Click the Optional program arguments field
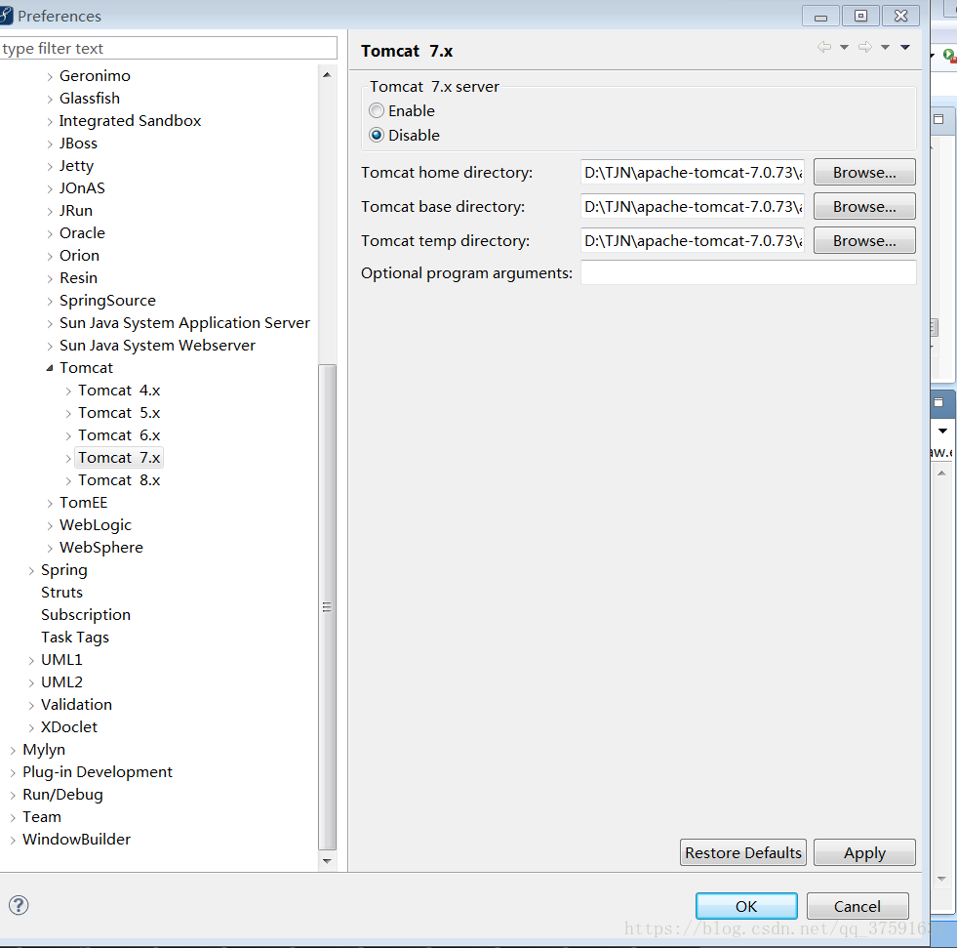Image resolution: width=957 pixels, height=948 pixels. [748, 272]
